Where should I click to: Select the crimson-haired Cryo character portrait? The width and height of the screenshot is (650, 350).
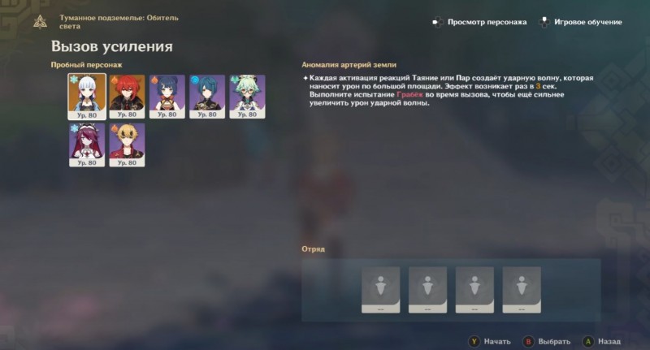[87, 145]
